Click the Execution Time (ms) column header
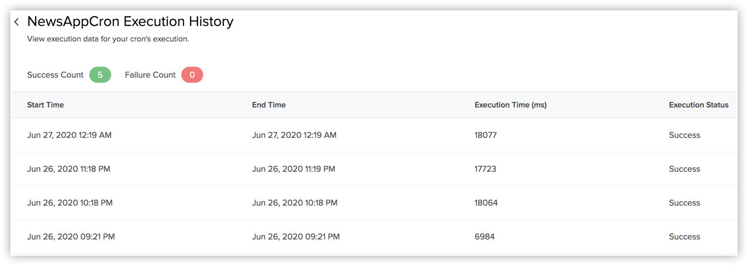 [x=510, y=105]
